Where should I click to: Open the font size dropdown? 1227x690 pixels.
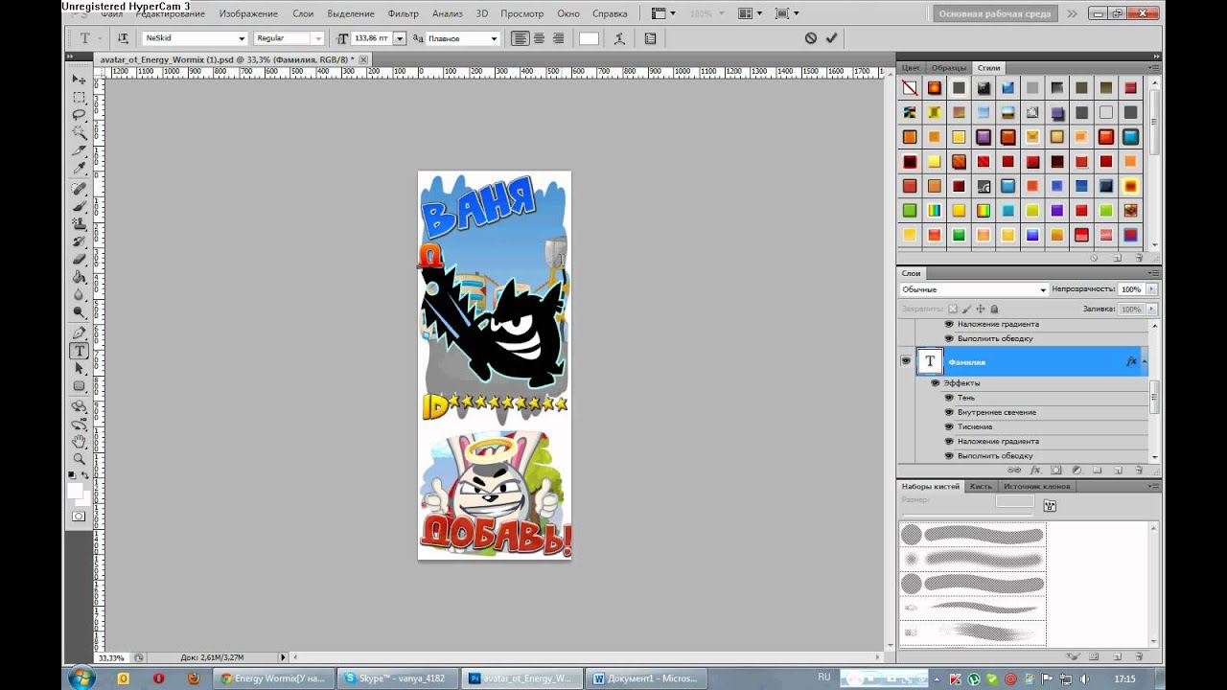[x=400, y=38]
